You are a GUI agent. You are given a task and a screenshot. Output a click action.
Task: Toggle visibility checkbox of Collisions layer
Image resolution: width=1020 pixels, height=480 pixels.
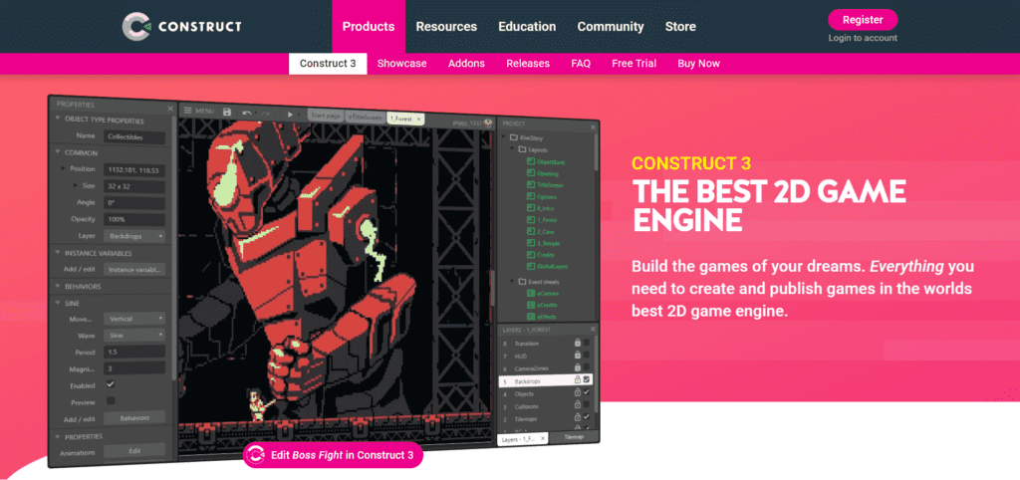pyautogui.click(x=586, y=404)
